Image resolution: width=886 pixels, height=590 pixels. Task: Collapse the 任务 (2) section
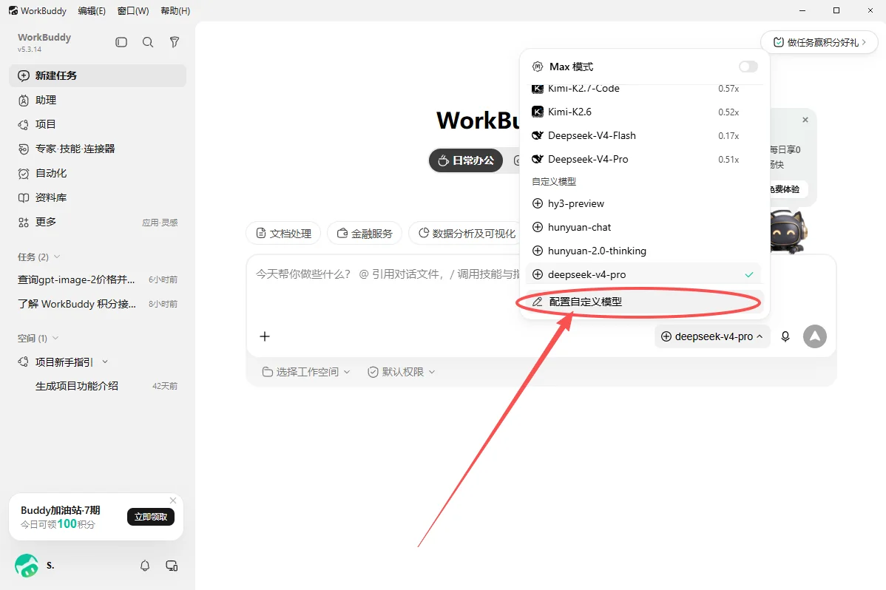tap(39, 257)
